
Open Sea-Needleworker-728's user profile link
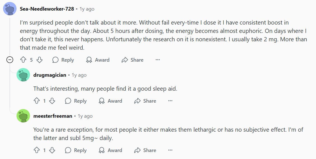click(47, 9)
